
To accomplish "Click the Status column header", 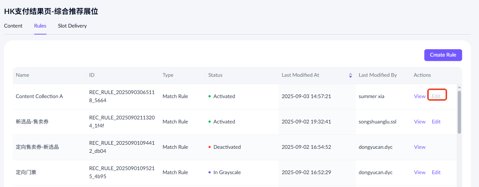I will pyautogui.click(x=215, y=75).
